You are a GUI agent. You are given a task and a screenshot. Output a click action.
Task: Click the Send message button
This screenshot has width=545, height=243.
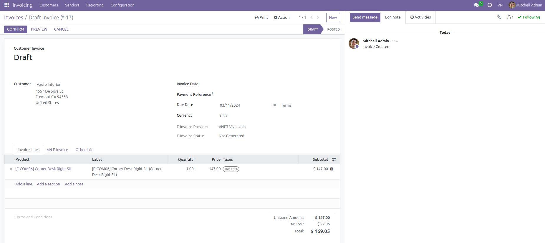pyautogui.click(x=365, y=17)
